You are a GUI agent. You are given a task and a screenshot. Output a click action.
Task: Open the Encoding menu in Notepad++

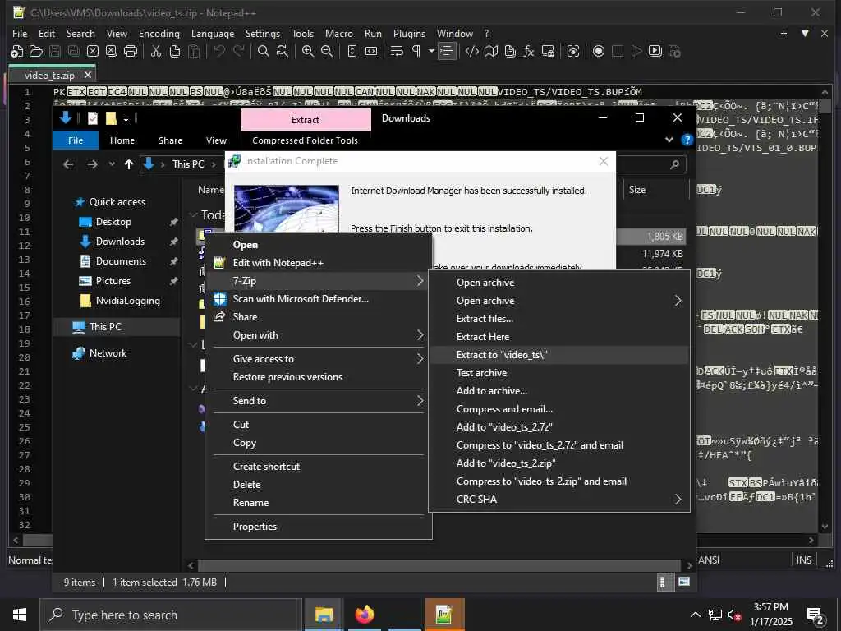coord(159,33)
